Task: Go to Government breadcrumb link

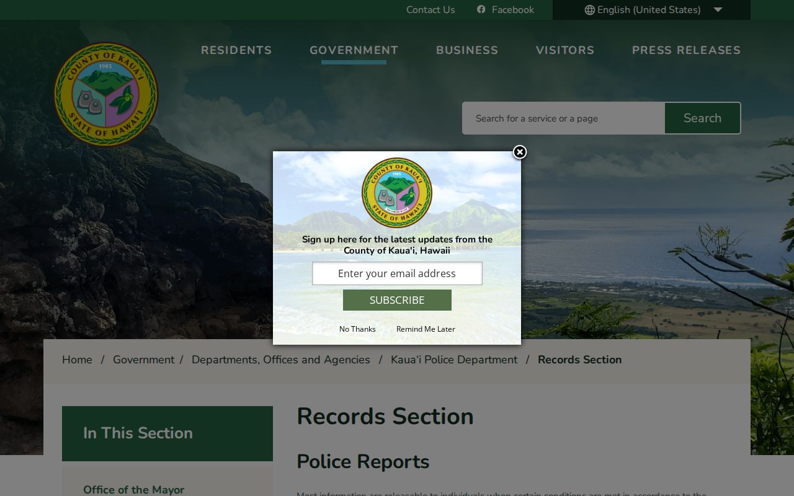Action: [x=143, y=360]
